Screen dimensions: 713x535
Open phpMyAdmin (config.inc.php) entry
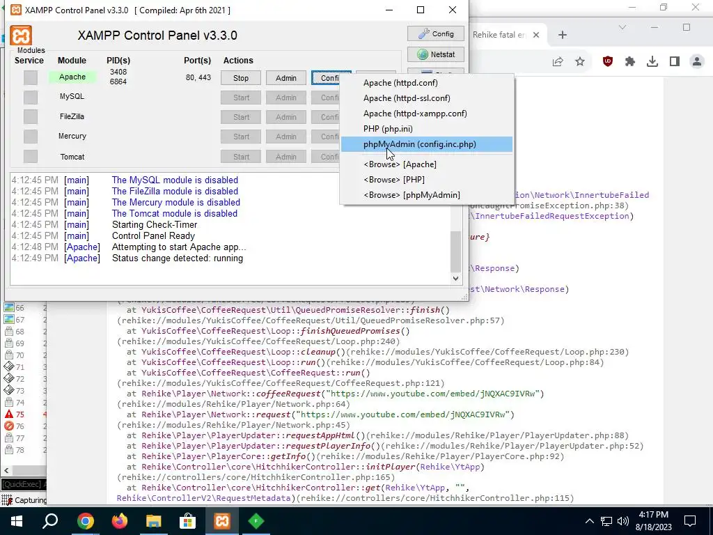pos(427,144)
